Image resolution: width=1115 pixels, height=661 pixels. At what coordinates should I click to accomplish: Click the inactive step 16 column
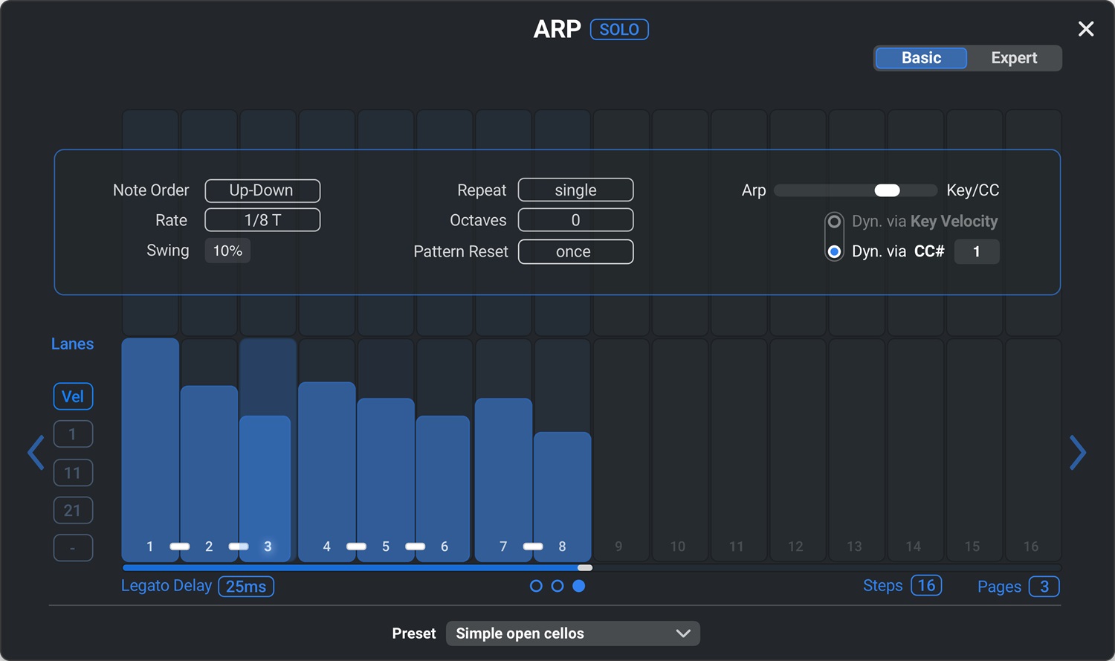coord(1033,450)
